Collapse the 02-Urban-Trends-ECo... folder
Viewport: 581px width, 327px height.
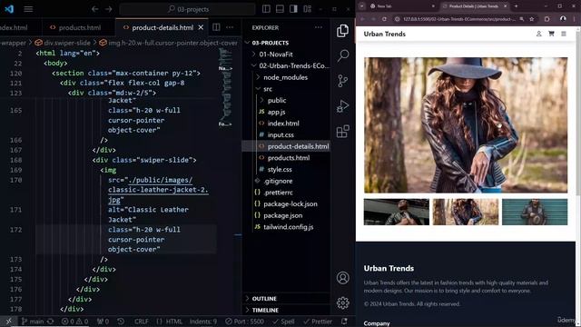tap(290, 65)
